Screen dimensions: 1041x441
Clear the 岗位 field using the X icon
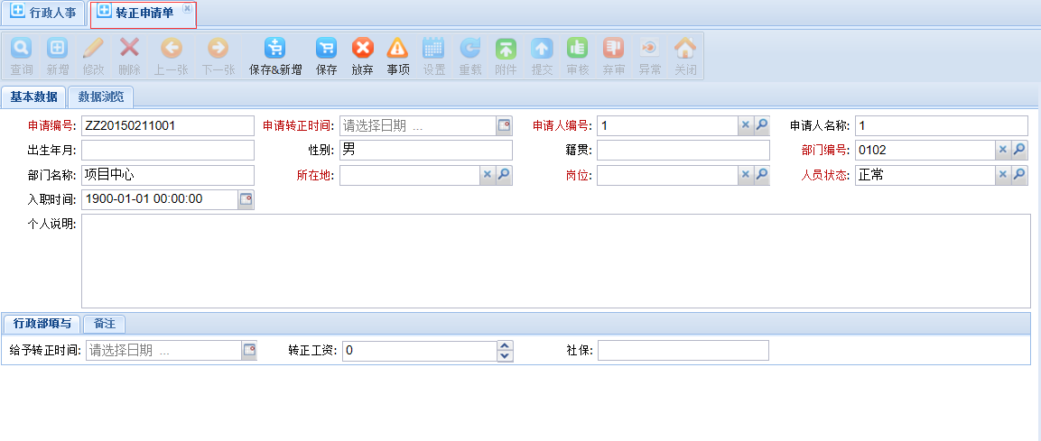pos(746,175)
